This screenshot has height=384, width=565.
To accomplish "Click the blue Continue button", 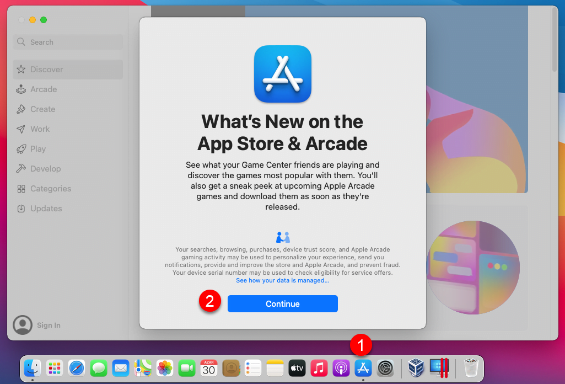I will click(282, 303).
